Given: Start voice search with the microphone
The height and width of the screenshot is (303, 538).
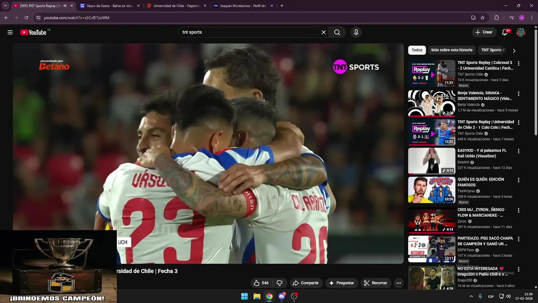Looking at the screenshot, I should tap(356, 32).
